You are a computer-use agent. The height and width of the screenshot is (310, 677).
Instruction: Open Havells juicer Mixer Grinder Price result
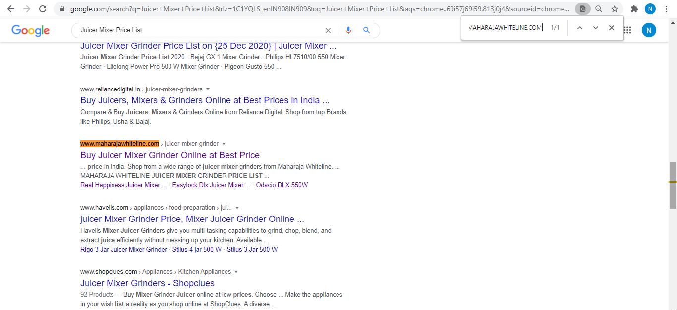pos(192,219)
